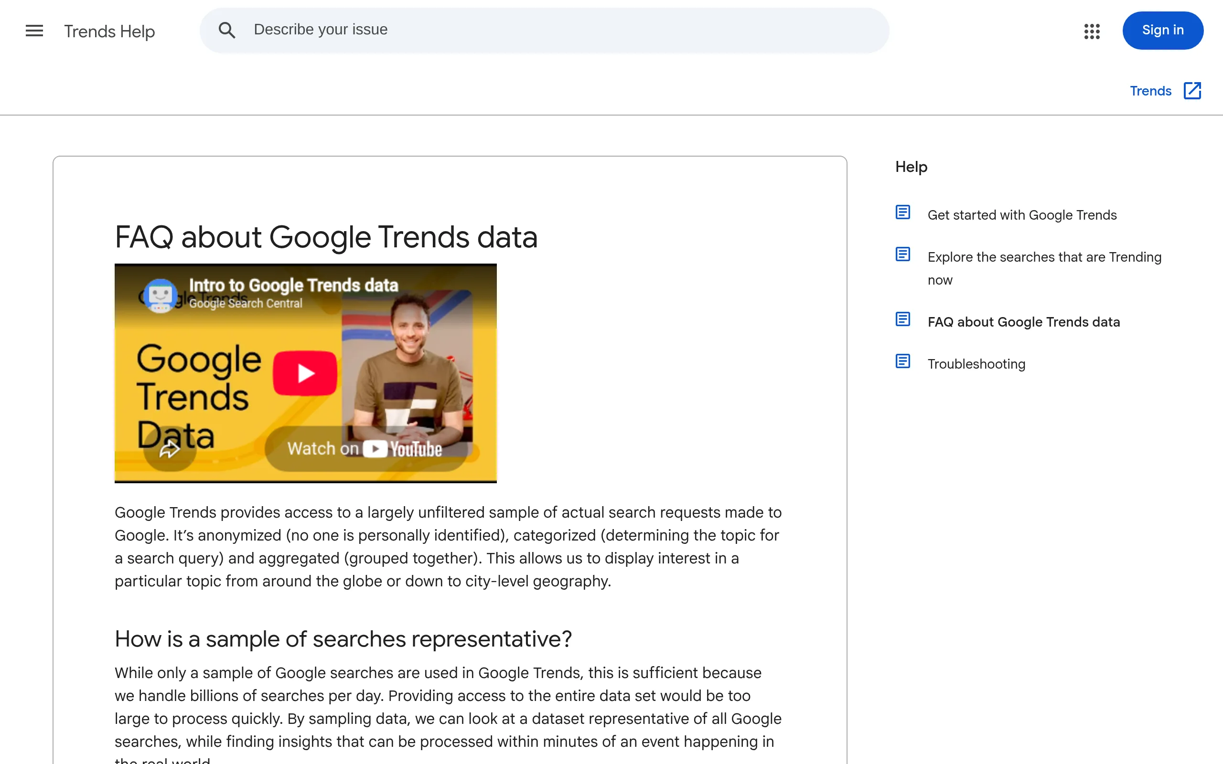
Task: Open Explore the searches that are Trending now
Action: pos(1044,268)
